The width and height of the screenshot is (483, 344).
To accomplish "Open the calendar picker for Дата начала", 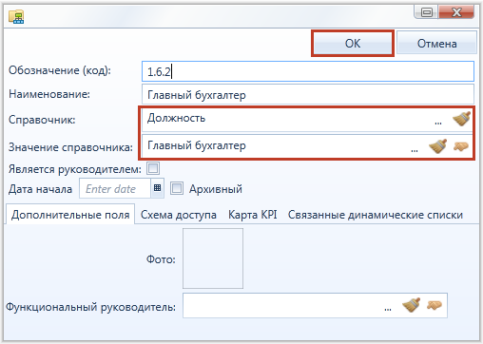I will [x=157, y=188].
